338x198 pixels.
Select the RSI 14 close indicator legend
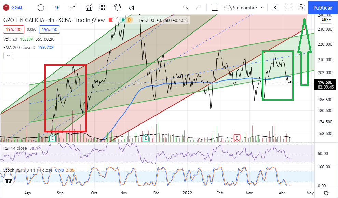pyautogui.click(x=15, y=148)
